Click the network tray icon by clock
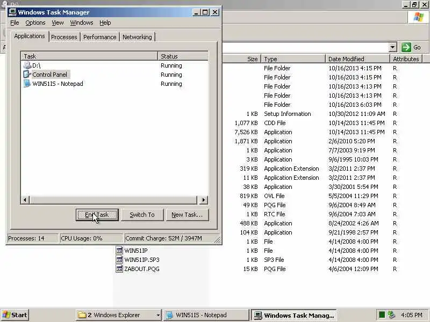The image size is (430, 322). click(392, 315)
